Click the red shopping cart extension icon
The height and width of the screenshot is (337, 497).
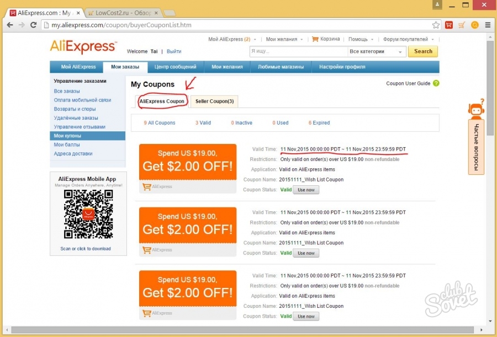point(449,25)
